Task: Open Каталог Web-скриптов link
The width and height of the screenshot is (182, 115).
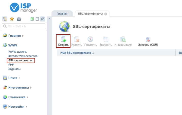Action: (23, 56)
